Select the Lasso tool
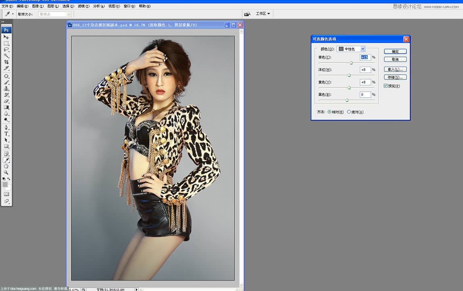Image resolution: width=463 pixels, height=291 pixels. click(6, 49)
